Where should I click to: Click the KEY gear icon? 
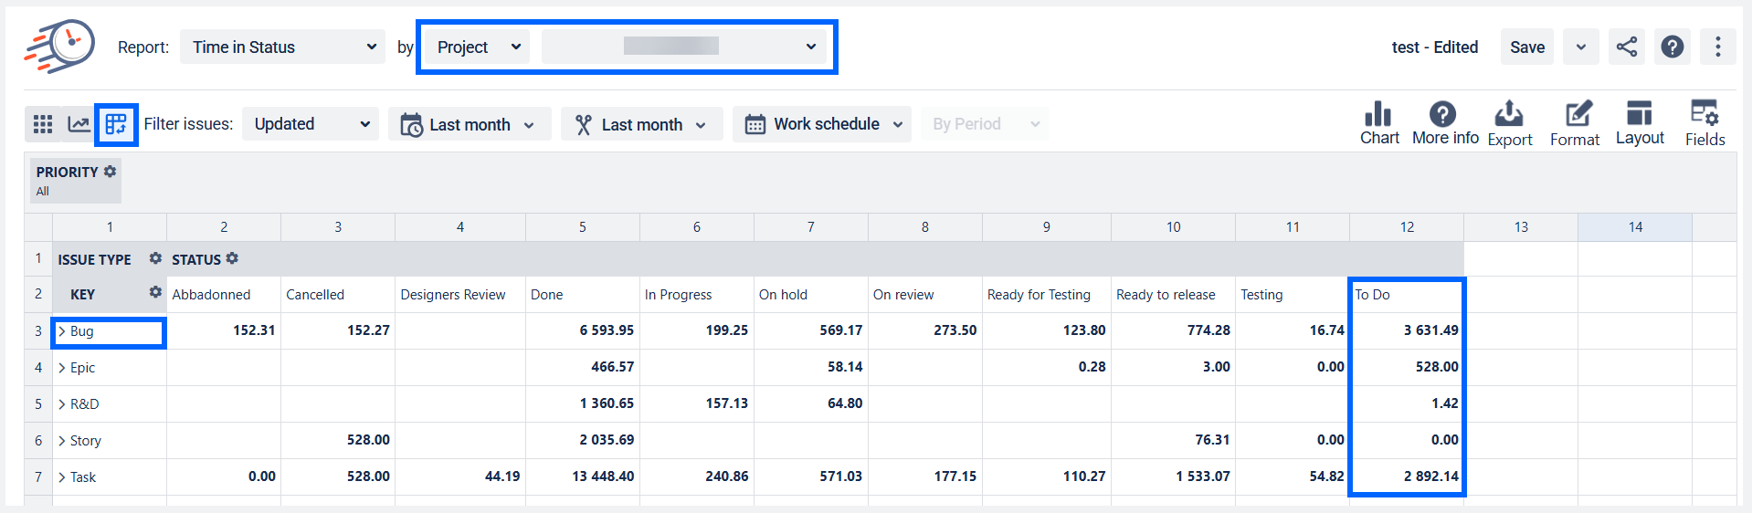[155, 293]
